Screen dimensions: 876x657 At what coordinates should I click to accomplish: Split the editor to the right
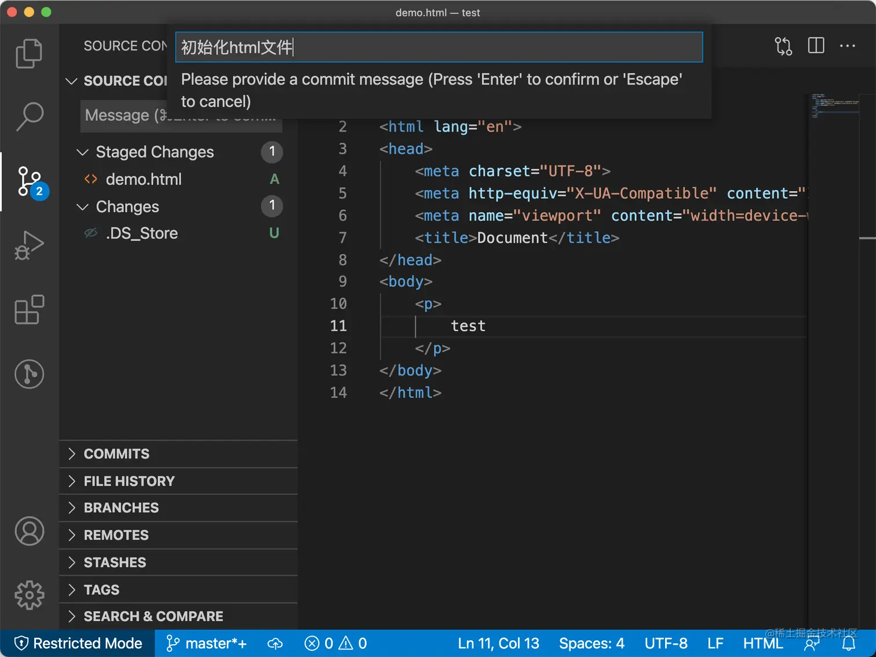coord(816,45)
